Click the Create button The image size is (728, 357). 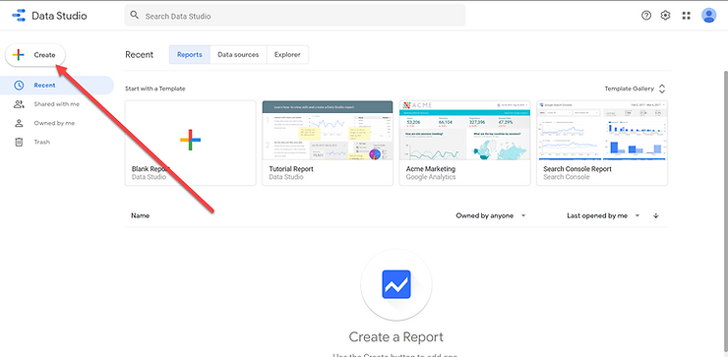pyautogui.click(x=35, y=55)
